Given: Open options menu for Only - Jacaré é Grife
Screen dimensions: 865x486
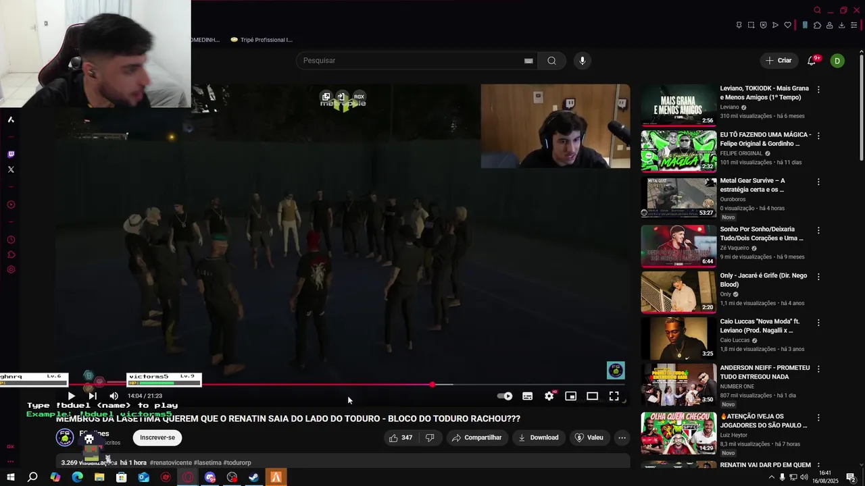Looking at the screenshot, I should [x=818, y=276].
